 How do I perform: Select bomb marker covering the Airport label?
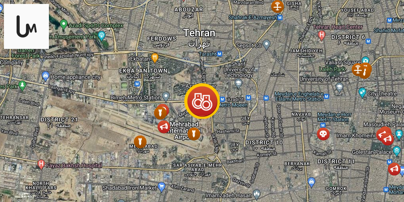[x=194, y=134]
